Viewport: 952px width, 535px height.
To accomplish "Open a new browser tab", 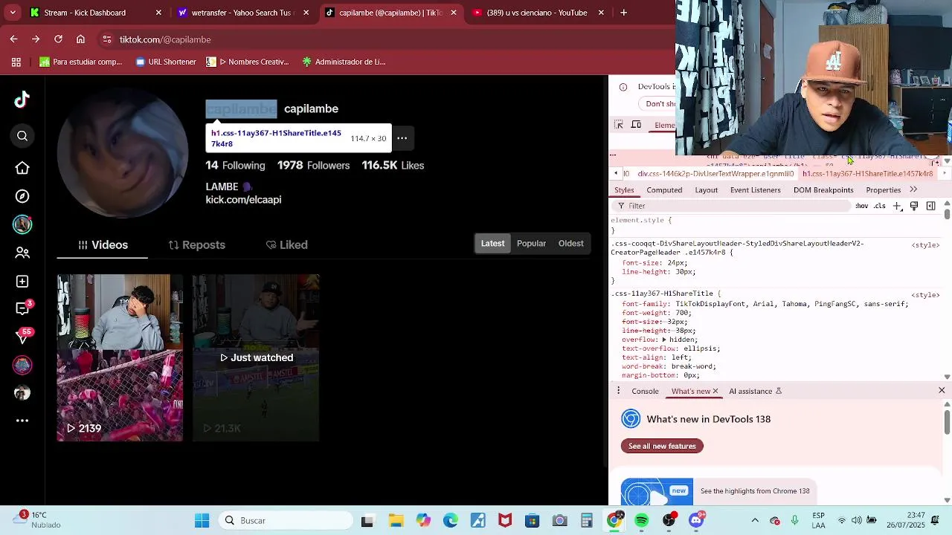I will coord(623,13).
